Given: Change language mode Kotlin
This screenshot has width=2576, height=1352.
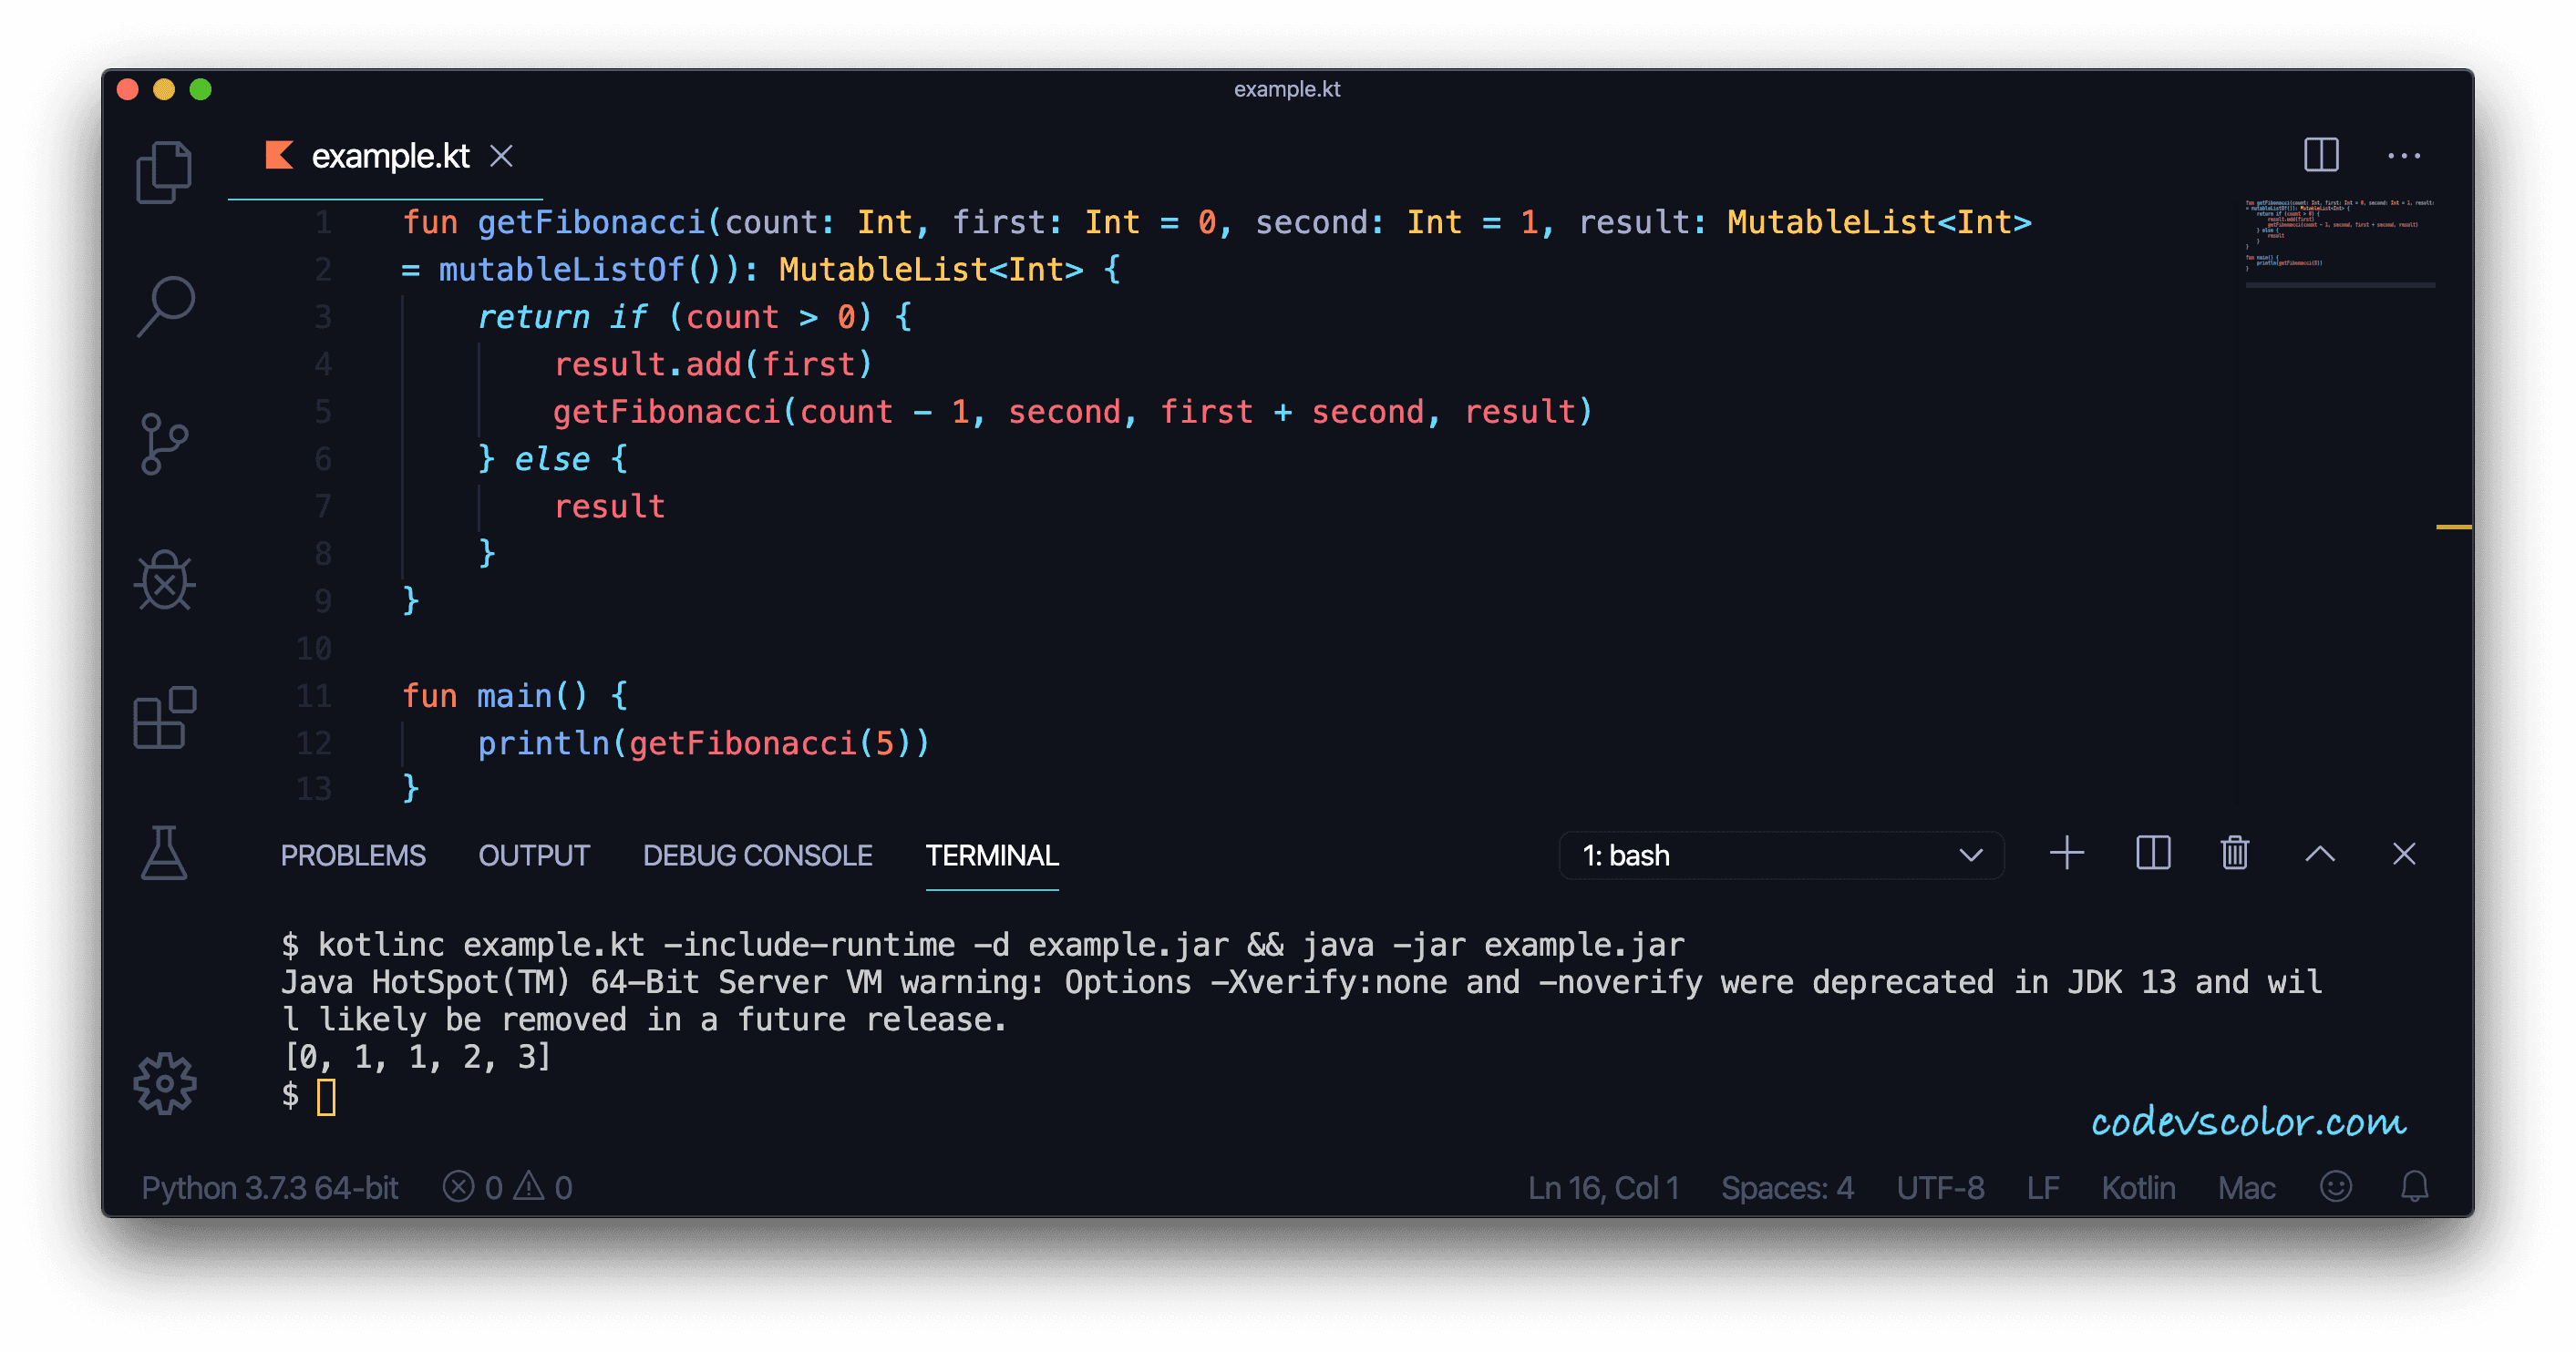Looking at the screenshot, I should (x=2138, y=1187).
